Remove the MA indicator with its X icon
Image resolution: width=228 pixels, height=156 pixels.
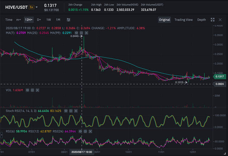coord(86,33)
